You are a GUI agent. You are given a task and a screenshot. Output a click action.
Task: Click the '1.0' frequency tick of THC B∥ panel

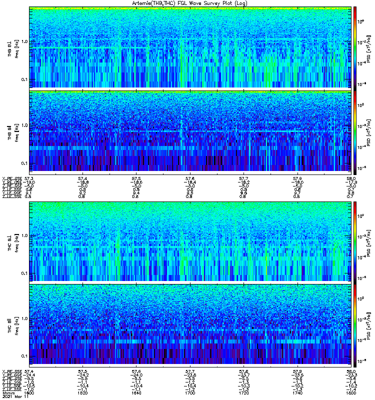[x=24, y=318]
